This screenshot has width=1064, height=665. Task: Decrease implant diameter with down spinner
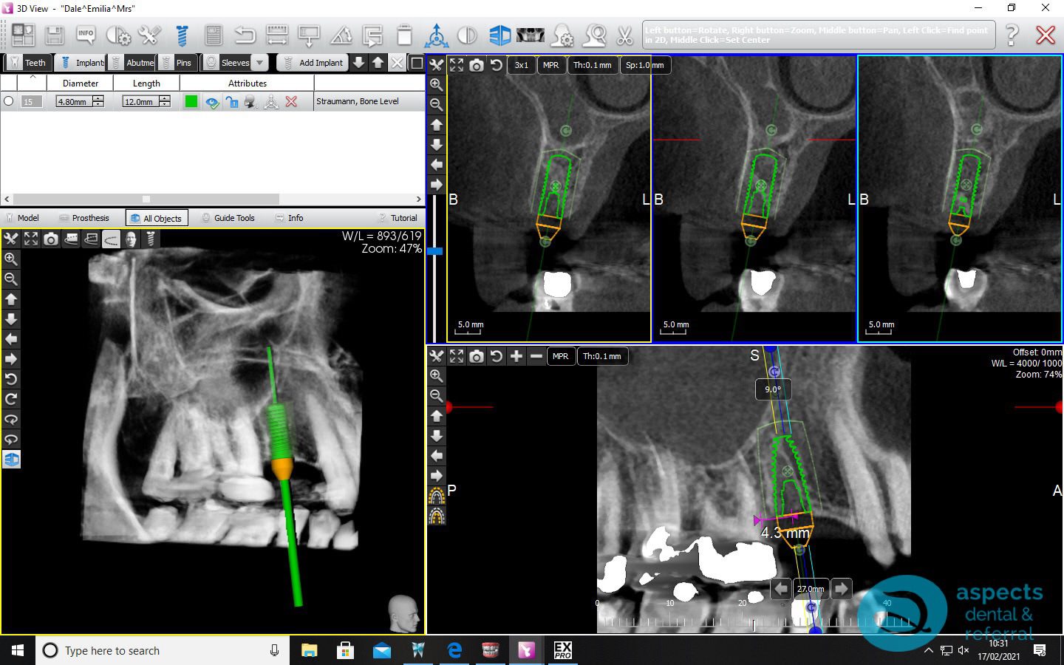98,104
